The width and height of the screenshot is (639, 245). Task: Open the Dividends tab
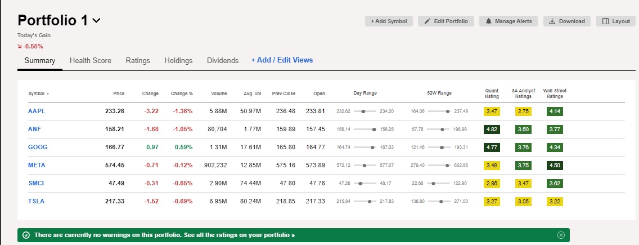click(223, 60)
